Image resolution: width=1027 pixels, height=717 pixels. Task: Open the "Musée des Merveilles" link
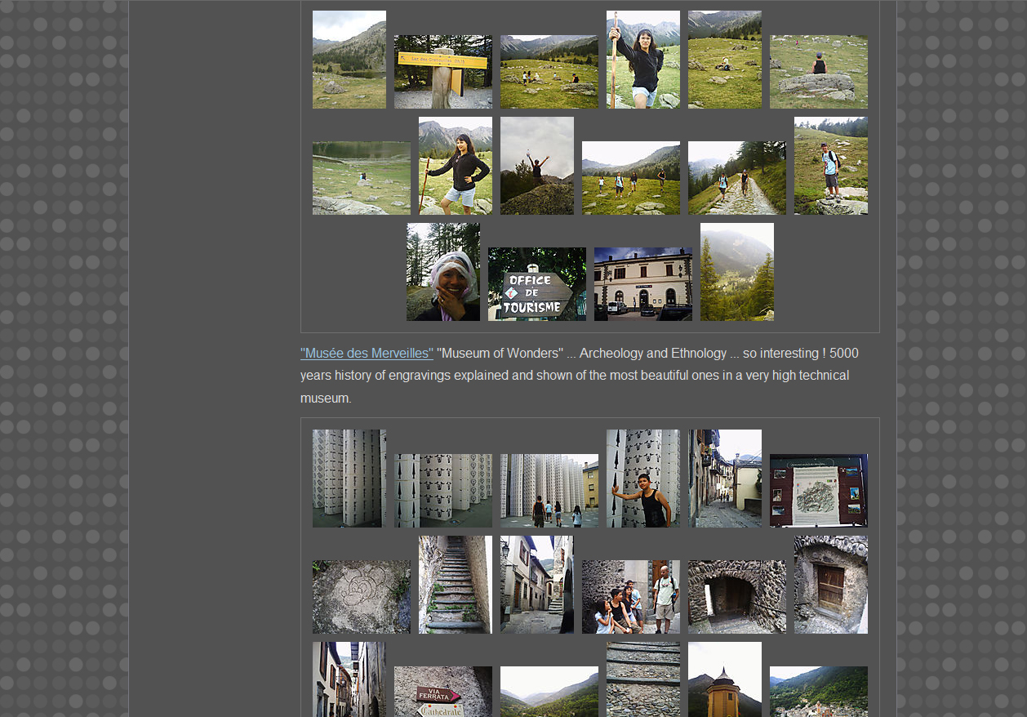coord(367,354)
